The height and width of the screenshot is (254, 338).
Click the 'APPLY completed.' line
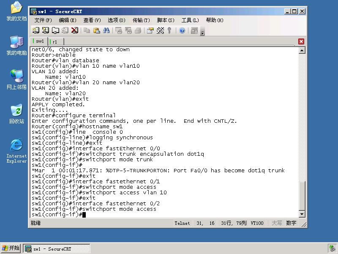coord(58,104)
